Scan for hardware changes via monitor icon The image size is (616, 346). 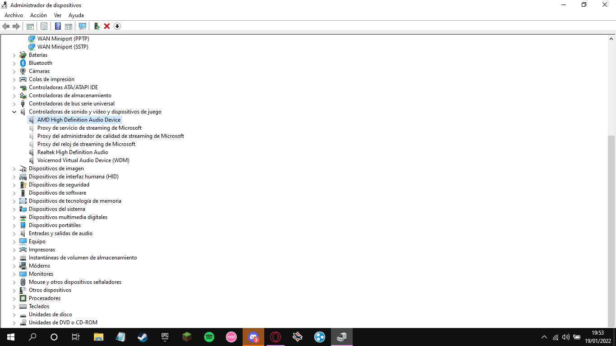[83, 26]
